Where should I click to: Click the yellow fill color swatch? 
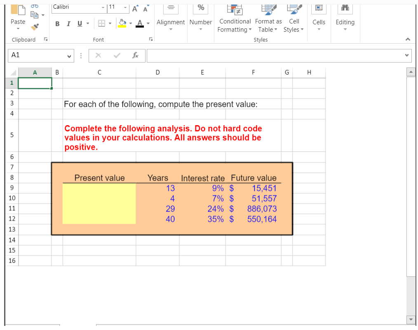(x=122, y=26)
